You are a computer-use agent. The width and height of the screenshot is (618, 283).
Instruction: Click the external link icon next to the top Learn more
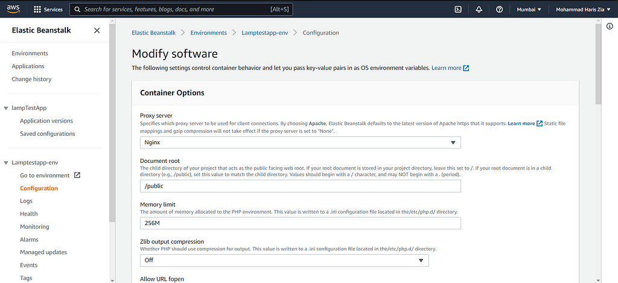pyautogui.click(x=467, y=68)
